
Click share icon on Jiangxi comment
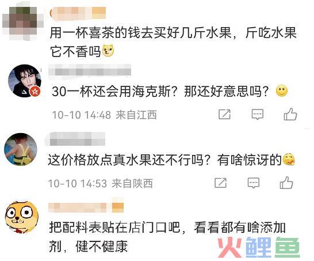click(x=224, y=115)
